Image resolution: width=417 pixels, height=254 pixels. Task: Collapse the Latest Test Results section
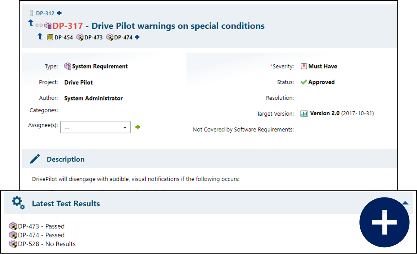(405, 203)
